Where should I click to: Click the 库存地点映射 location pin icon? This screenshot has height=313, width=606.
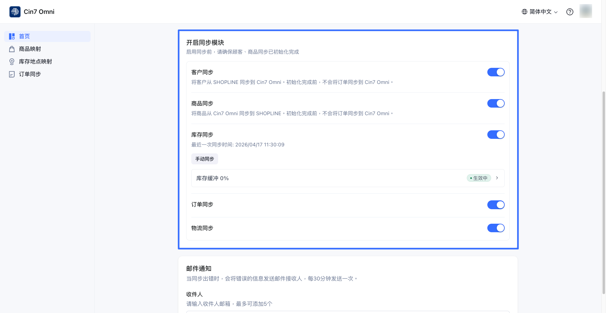[x=12, y=62]
